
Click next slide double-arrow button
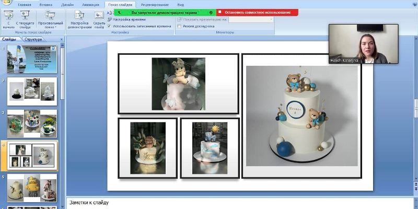[x=415, y=188]
